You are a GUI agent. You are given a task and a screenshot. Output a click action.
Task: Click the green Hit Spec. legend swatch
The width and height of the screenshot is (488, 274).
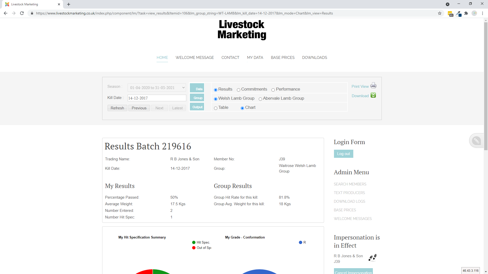click(194, 243)
